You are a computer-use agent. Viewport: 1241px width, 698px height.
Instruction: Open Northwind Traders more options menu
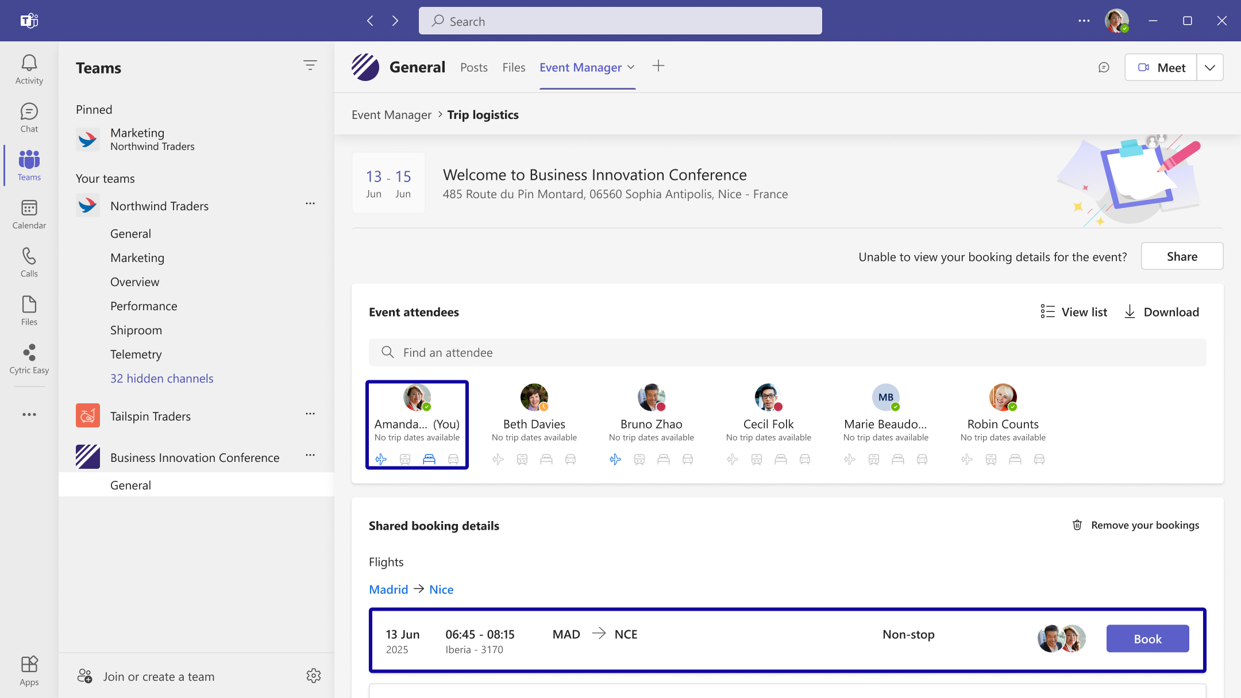click(x=310, y=203)
